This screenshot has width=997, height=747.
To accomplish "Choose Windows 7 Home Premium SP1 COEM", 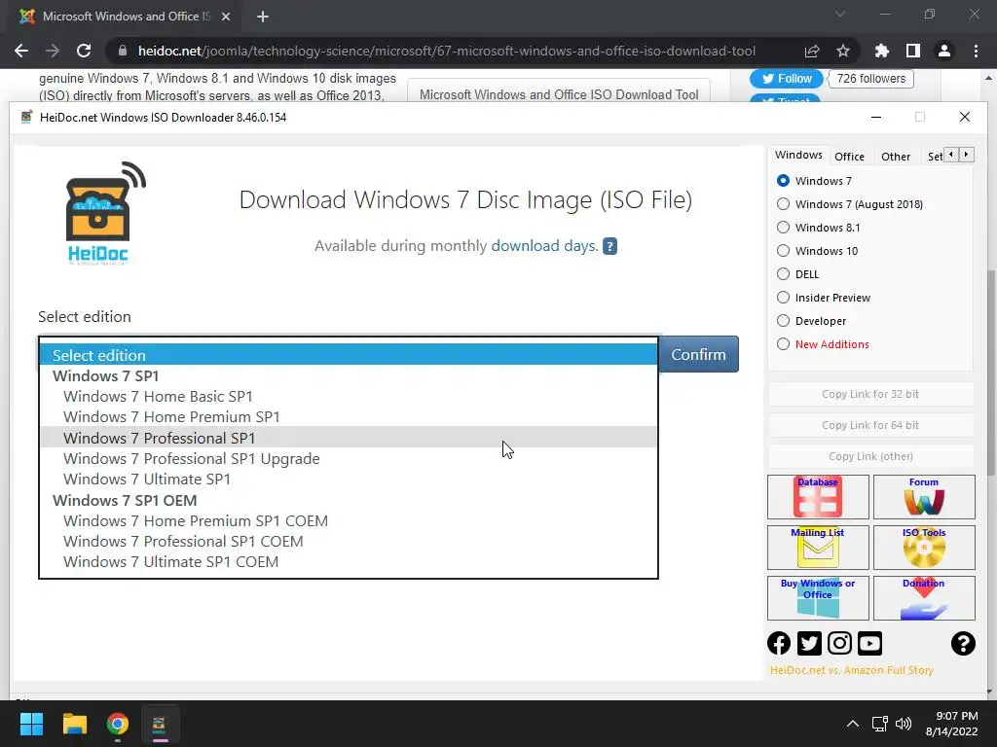I will point(349,521).
